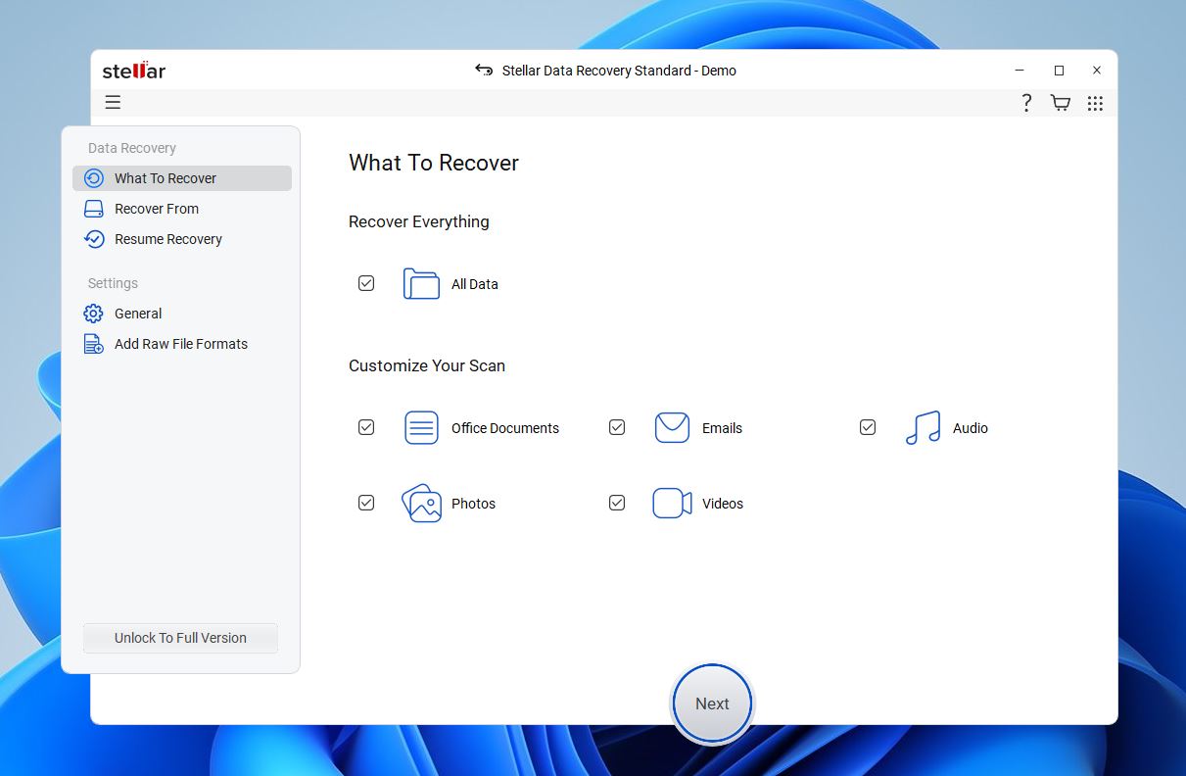Click the Photos label
Image resolution: width=1186 pixels, height=776 pixels.
pos(473,504)
